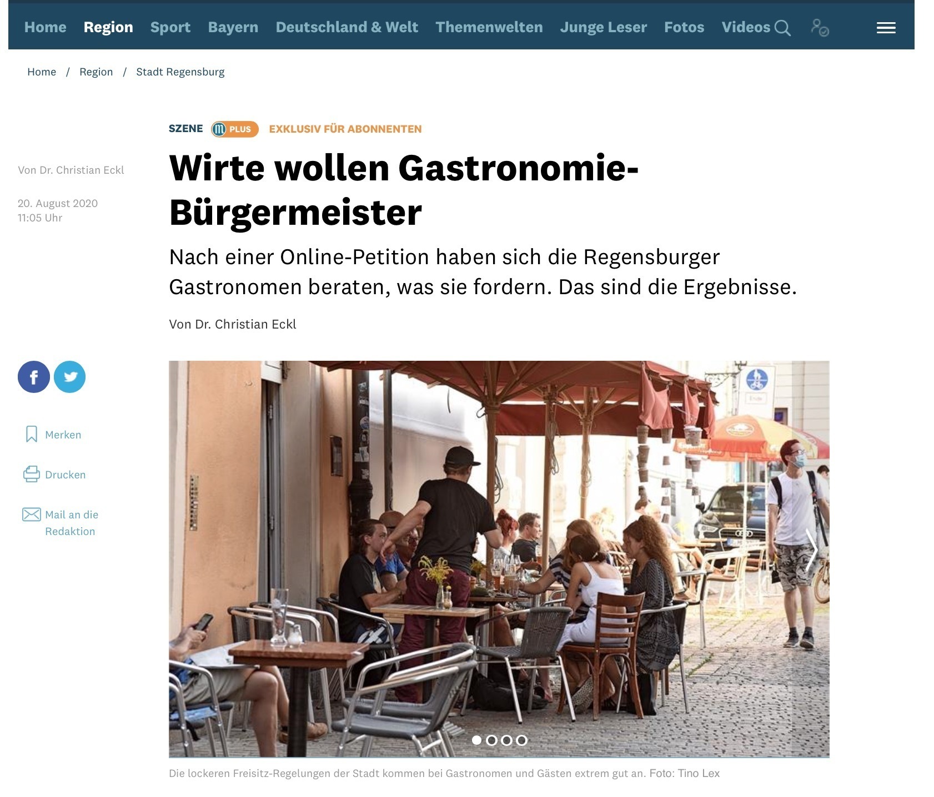Image resolution: width=934 pixels, height=797 pixels.
Task: Open the Sport menu item
Action: tap(170, 27)
